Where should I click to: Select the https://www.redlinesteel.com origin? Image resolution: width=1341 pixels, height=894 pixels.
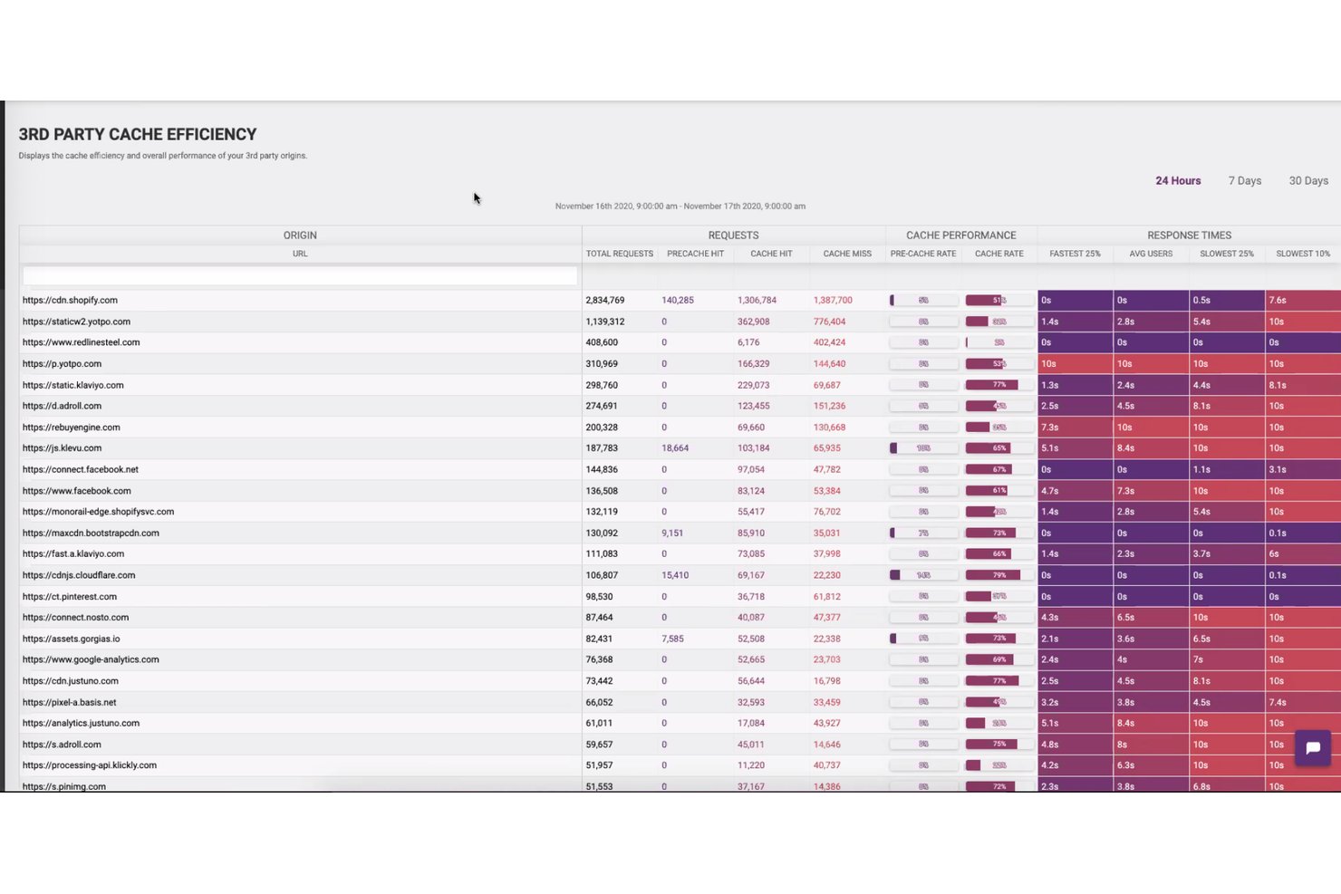point(81,342)
